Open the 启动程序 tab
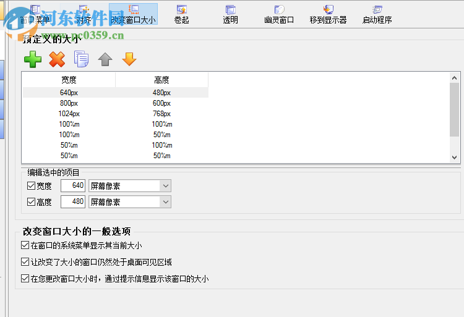Image resolution: width=464 pixels, height=317 pixels. pos(377,14)
